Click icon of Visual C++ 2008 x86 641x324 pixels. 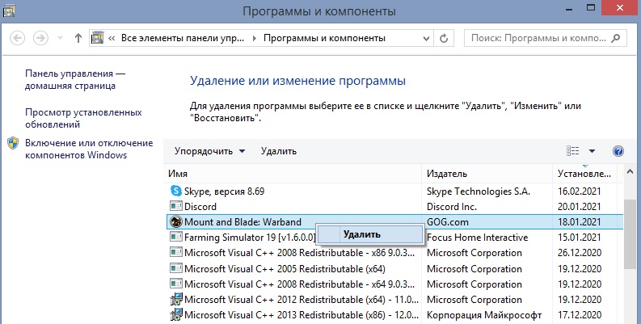[175, 253]
